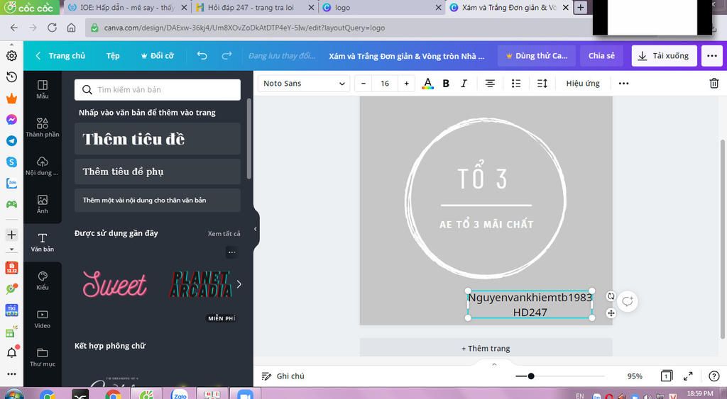
Task: Open the Tệp file menu
Action: click(x=113, y=56)
